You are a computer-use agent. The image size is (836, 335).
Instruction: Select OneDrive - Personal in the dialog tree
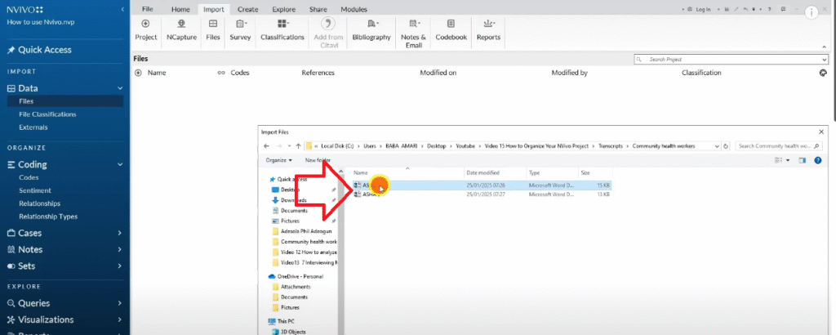pyautogui.click(x=296, y=276)
